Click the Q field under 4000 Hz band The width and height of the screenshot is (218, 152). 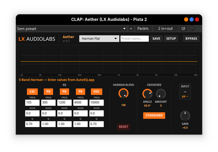tap(81, 124)
